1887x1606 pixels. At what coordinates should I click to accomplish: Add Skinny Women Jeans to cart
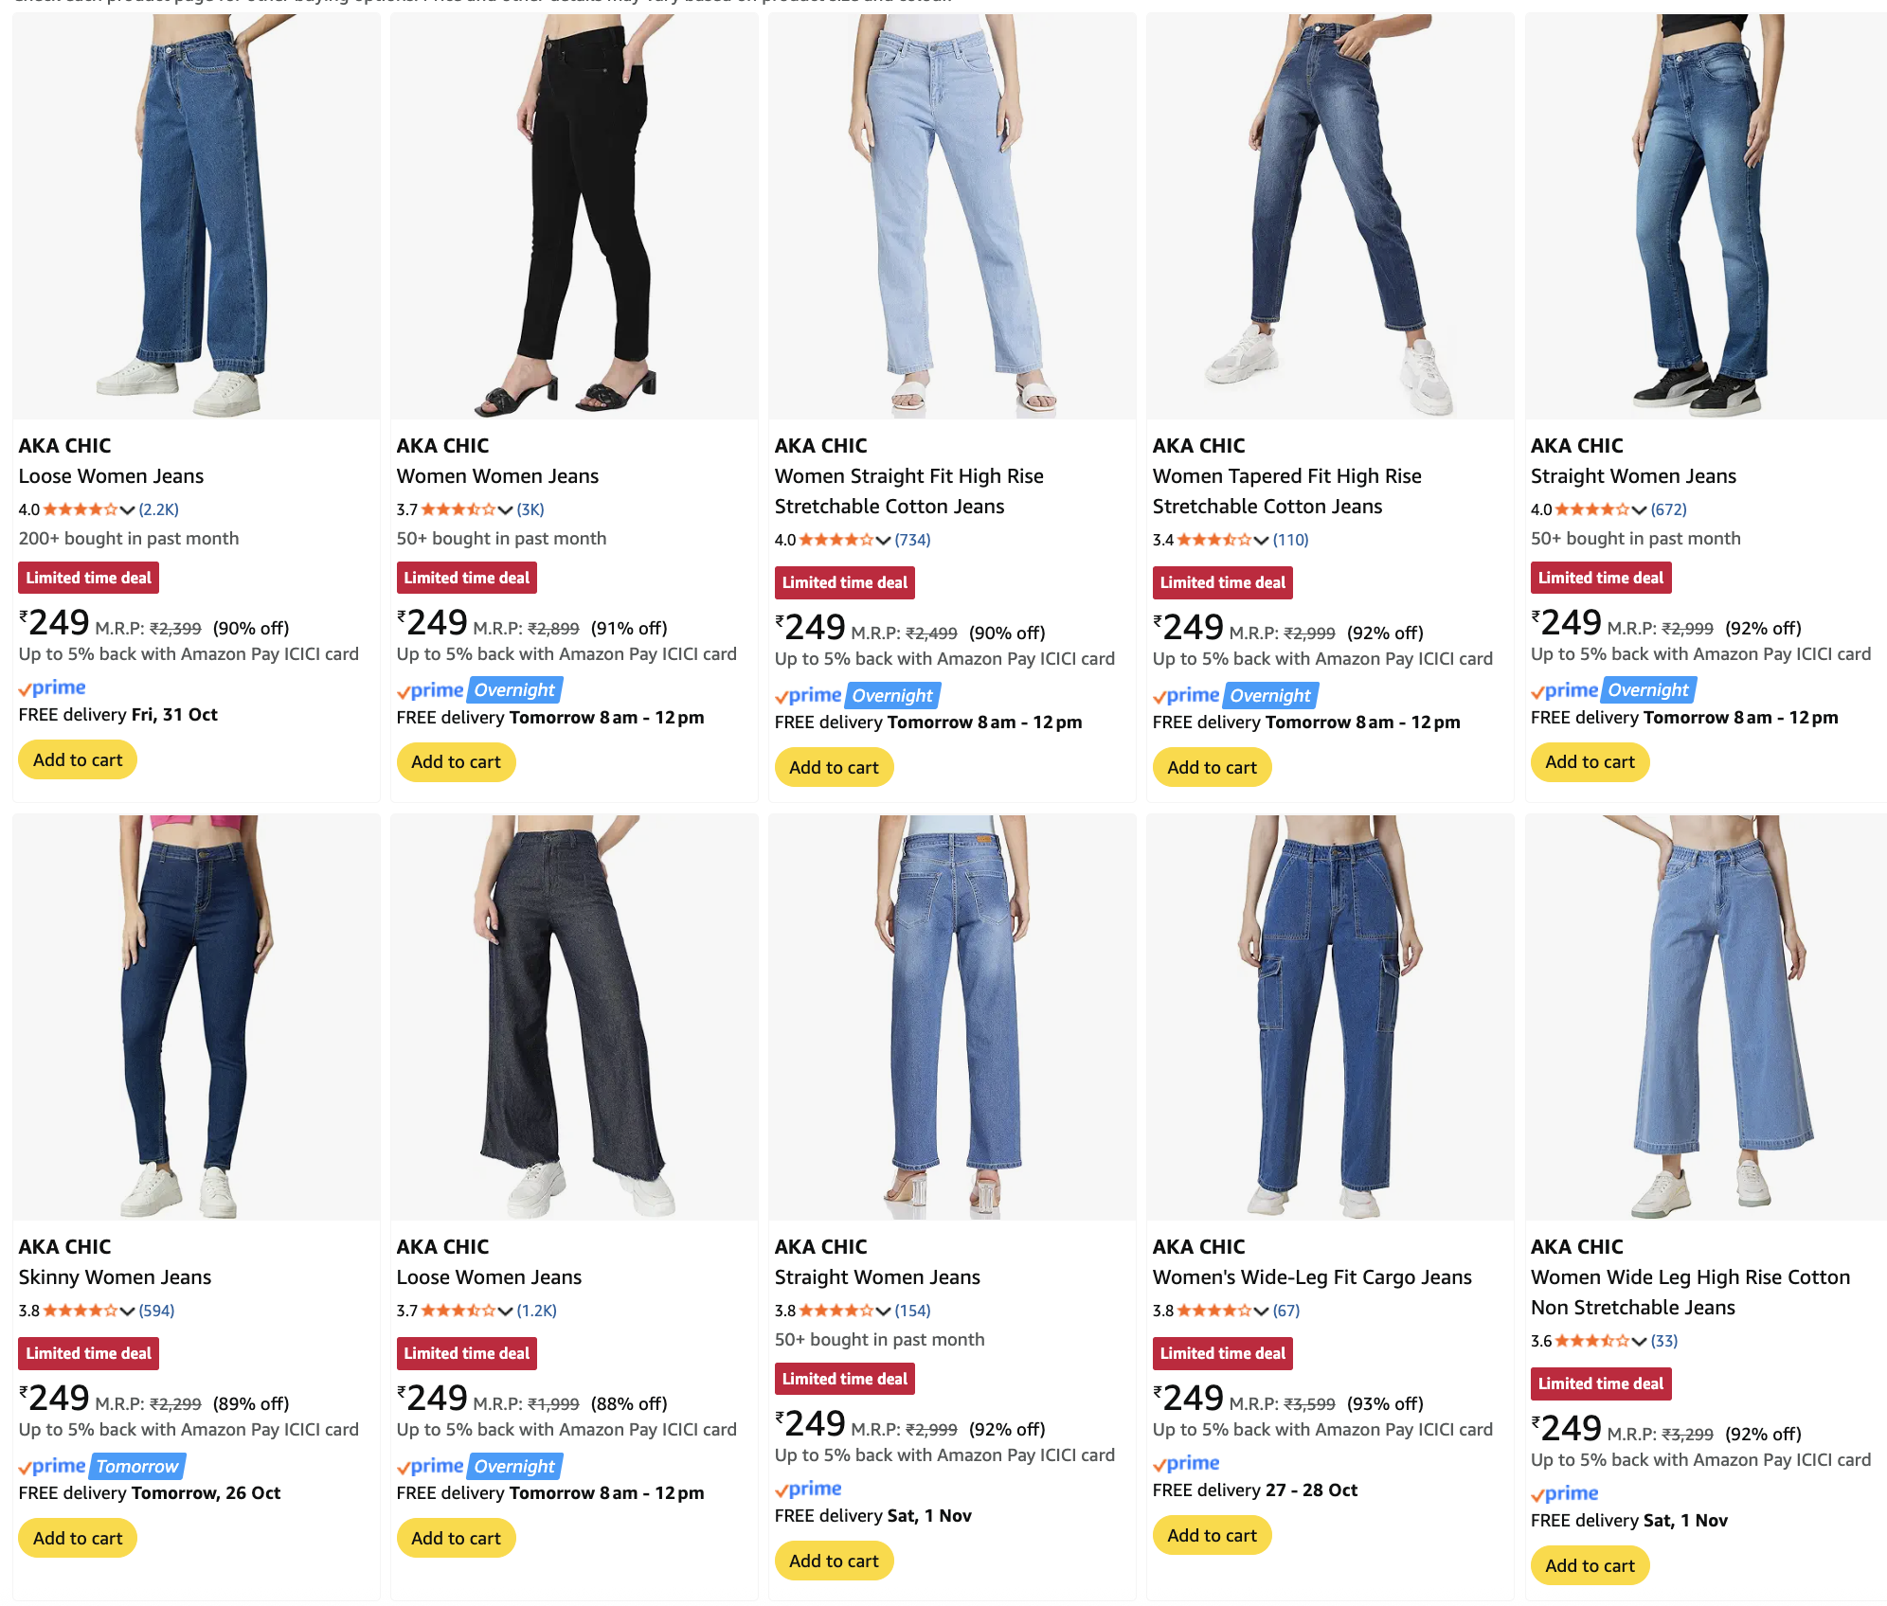pyautogui.click(x=78, y=1539)
